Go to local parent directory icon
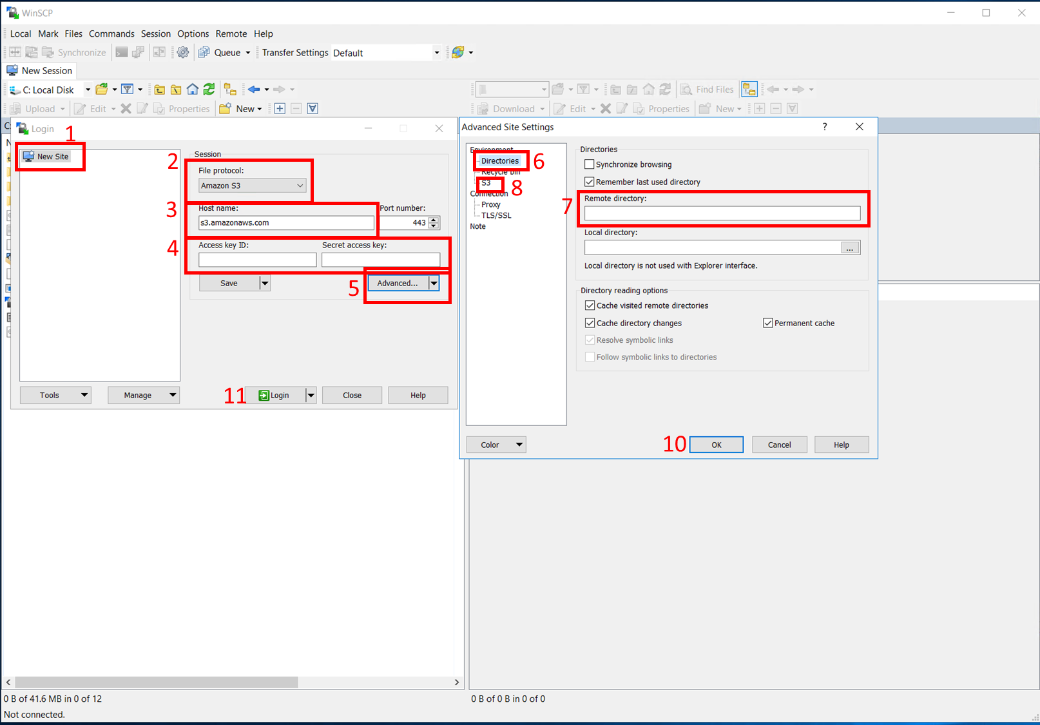1040x725 pixels. (x=159, y=89)
